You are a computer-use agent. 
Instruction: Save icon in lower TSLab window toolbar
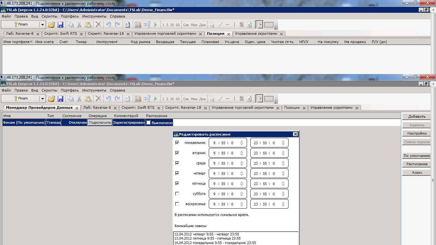(60, 99)
